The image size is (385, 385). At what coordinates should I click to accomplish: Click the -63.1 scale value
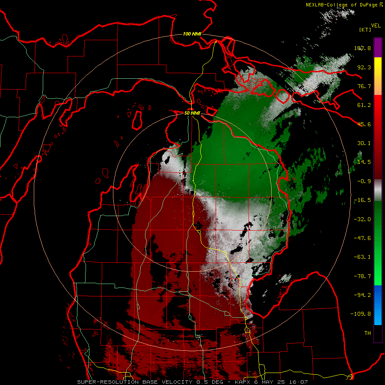pyautogui.click(x=362, y=257)
